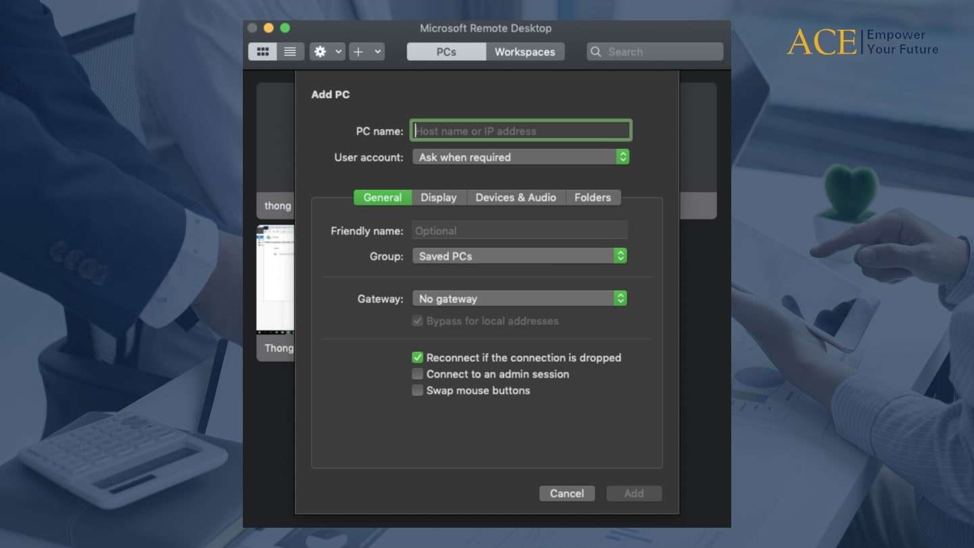The height and width of the screenshot is (548, 974).
Task: Expand the plus button dropdown arrow
Action: pyautogui.click(x=377, y=51)
